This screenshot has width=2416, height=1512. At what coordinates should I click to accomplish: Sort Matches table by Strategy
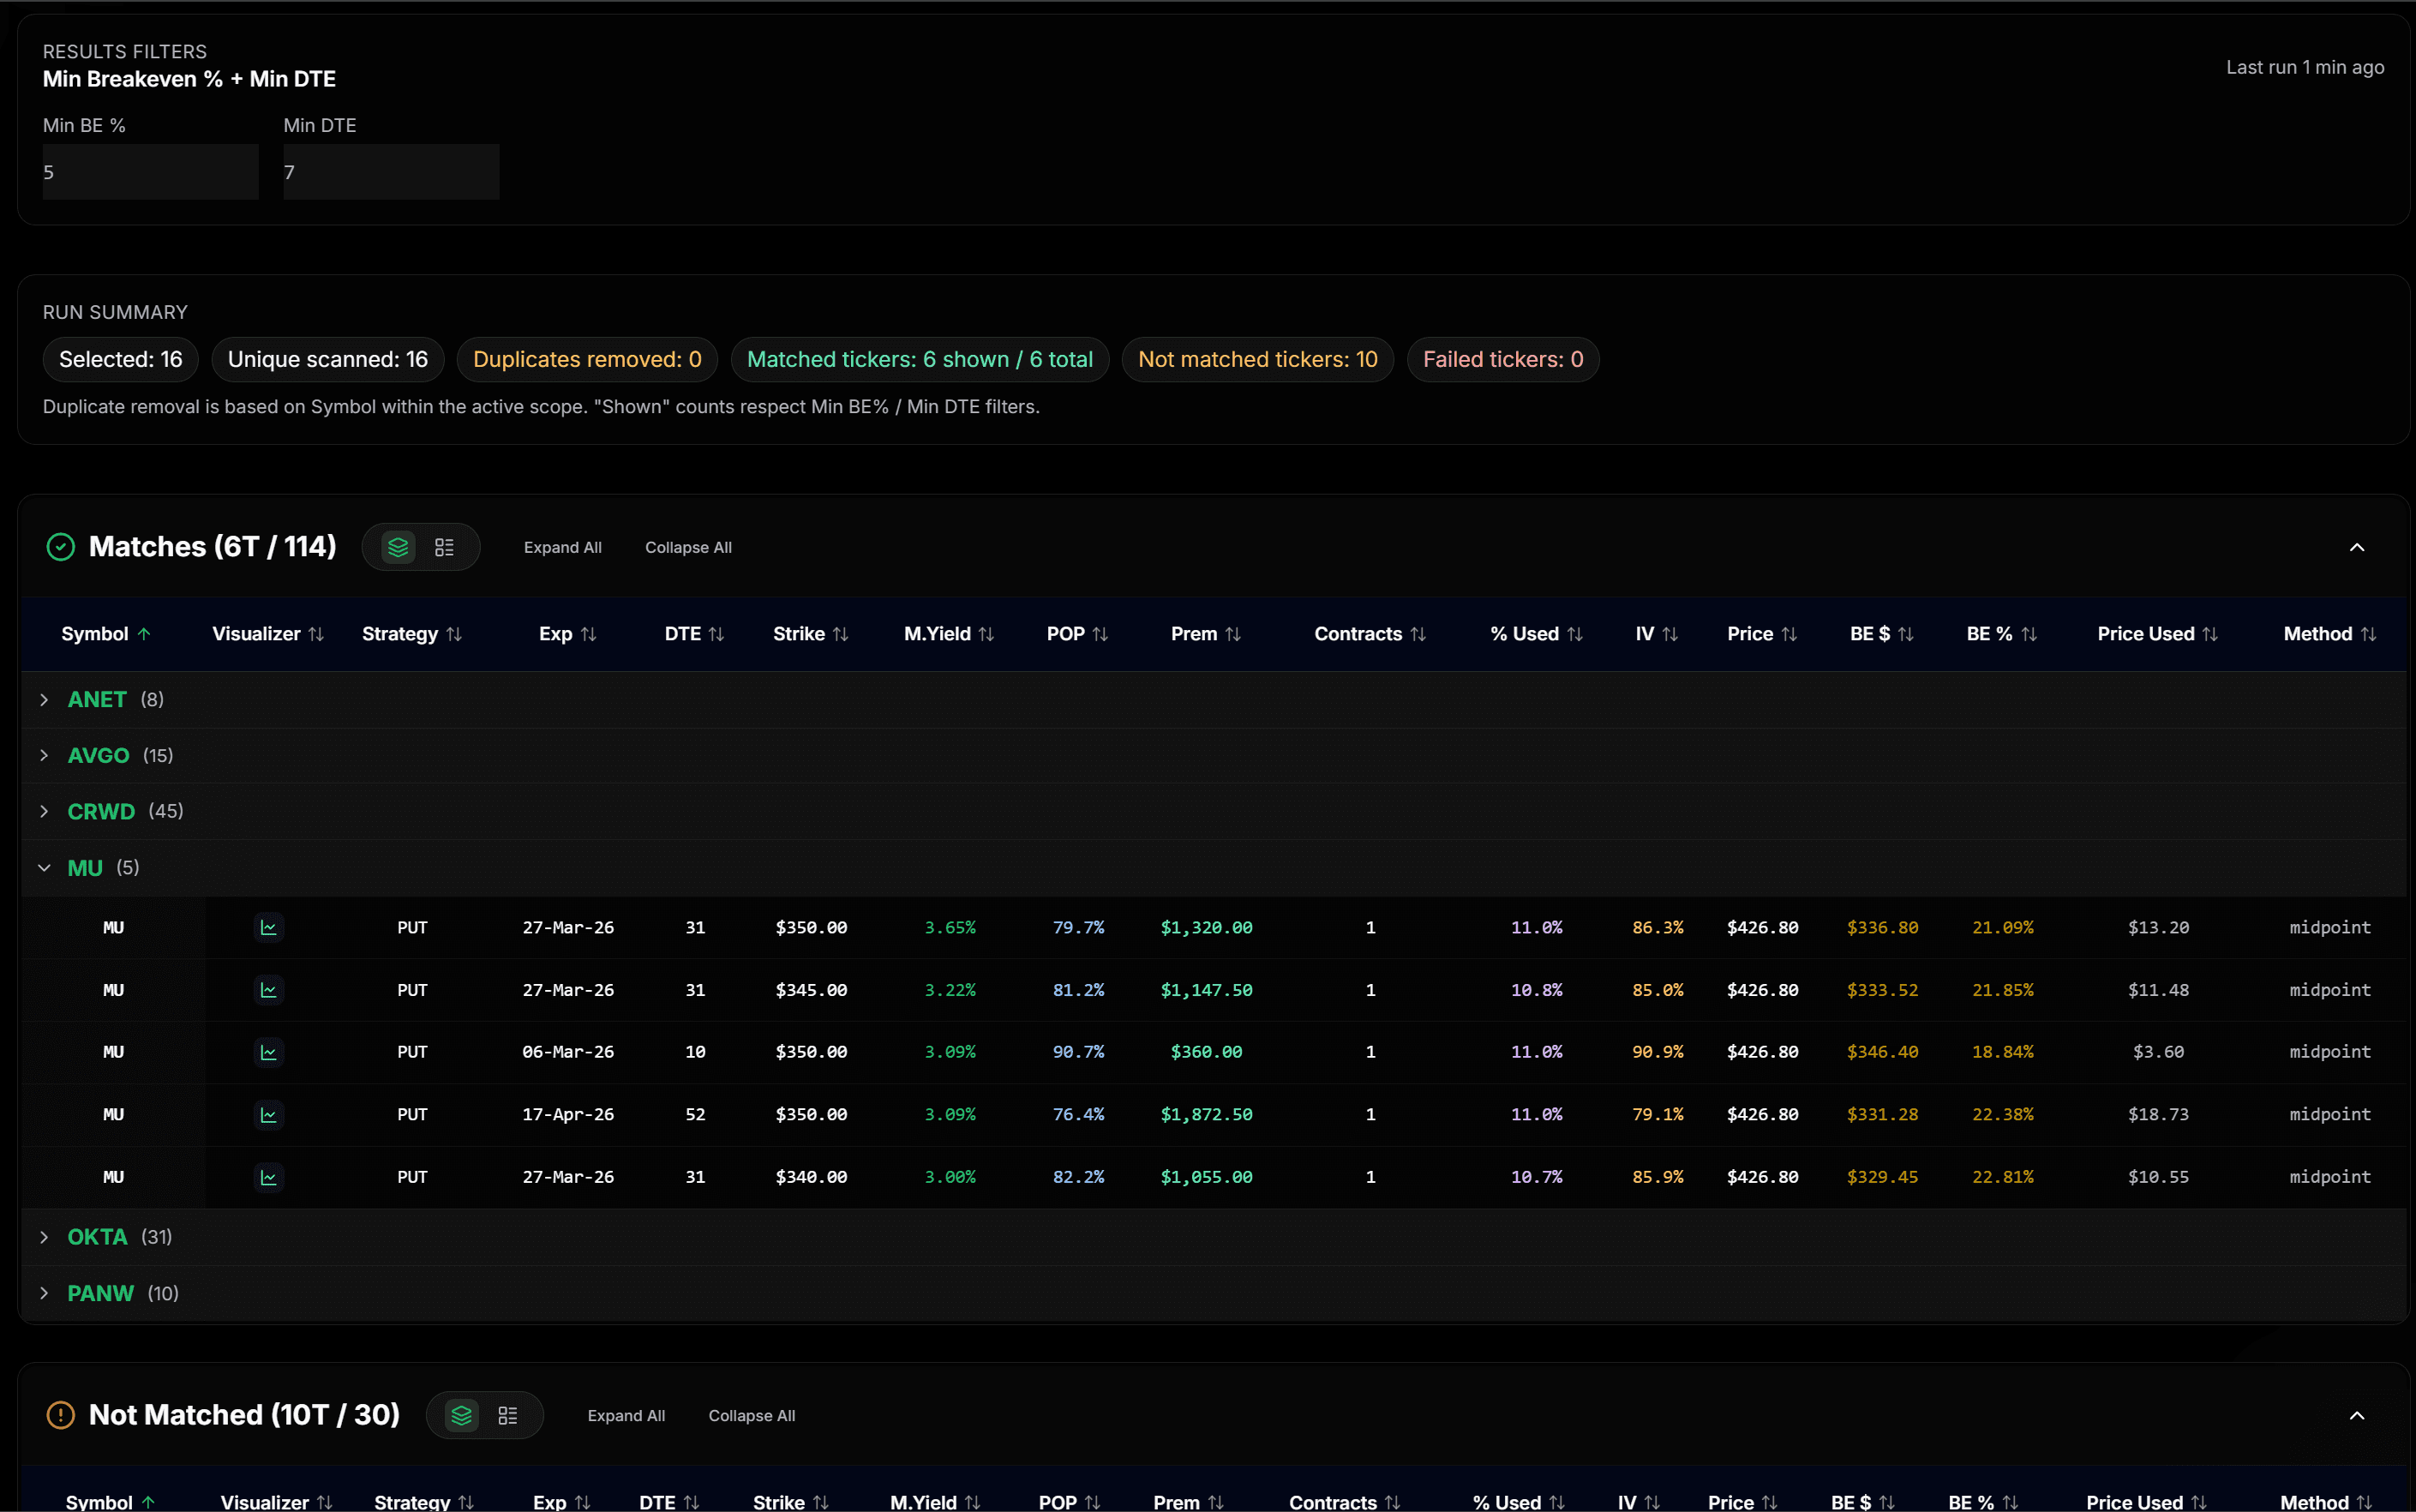pyautogui.click(x=412, y=634)
